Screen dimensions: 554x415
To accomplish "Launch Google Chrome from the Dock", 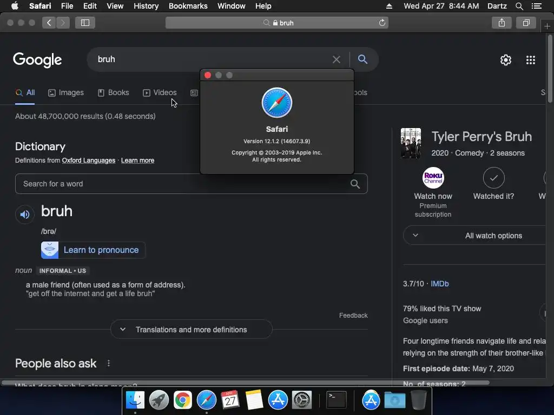I will (183, 400).
